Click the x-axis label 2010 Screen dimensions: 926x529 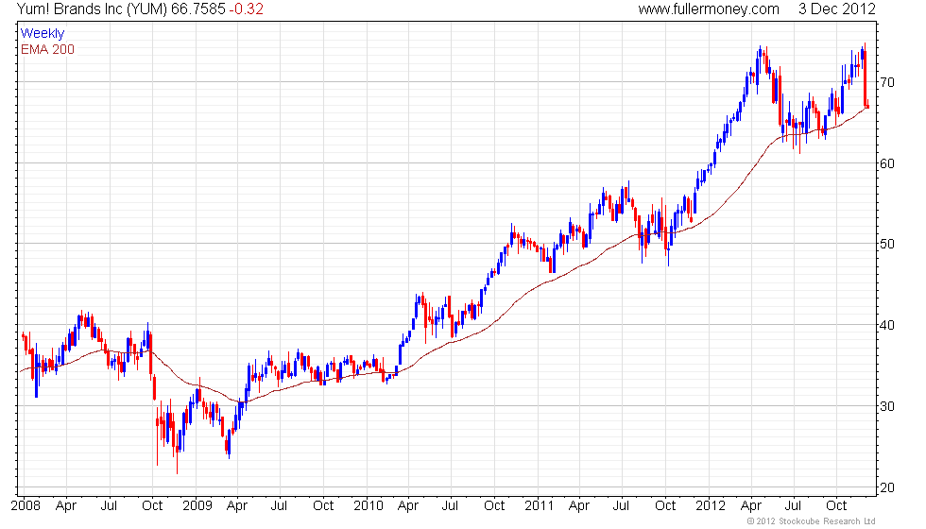[x=369, y=505]
